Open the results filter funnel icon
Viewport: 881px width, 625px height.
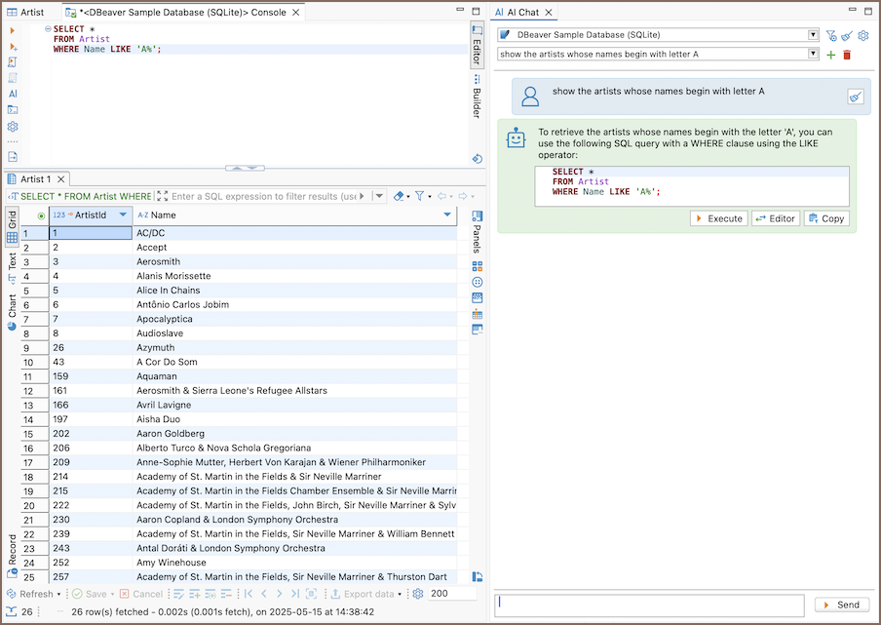pos(419,196)
